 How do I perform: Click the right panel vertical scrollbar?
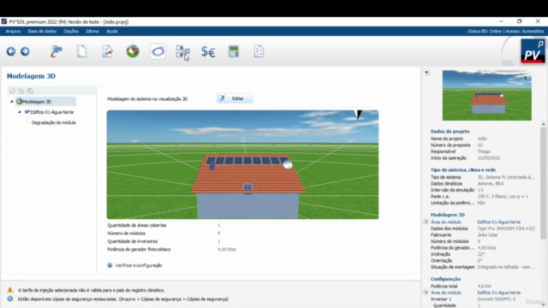(x=543, y=183)
